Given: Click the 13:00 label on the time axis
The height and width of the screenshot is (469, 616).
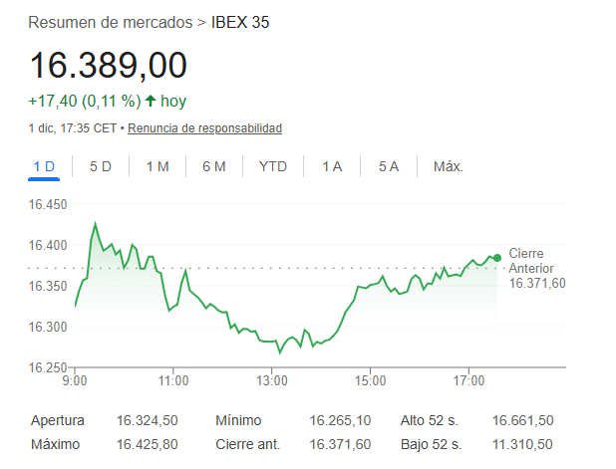Looking at the screenshot, I should coord(272,380).
